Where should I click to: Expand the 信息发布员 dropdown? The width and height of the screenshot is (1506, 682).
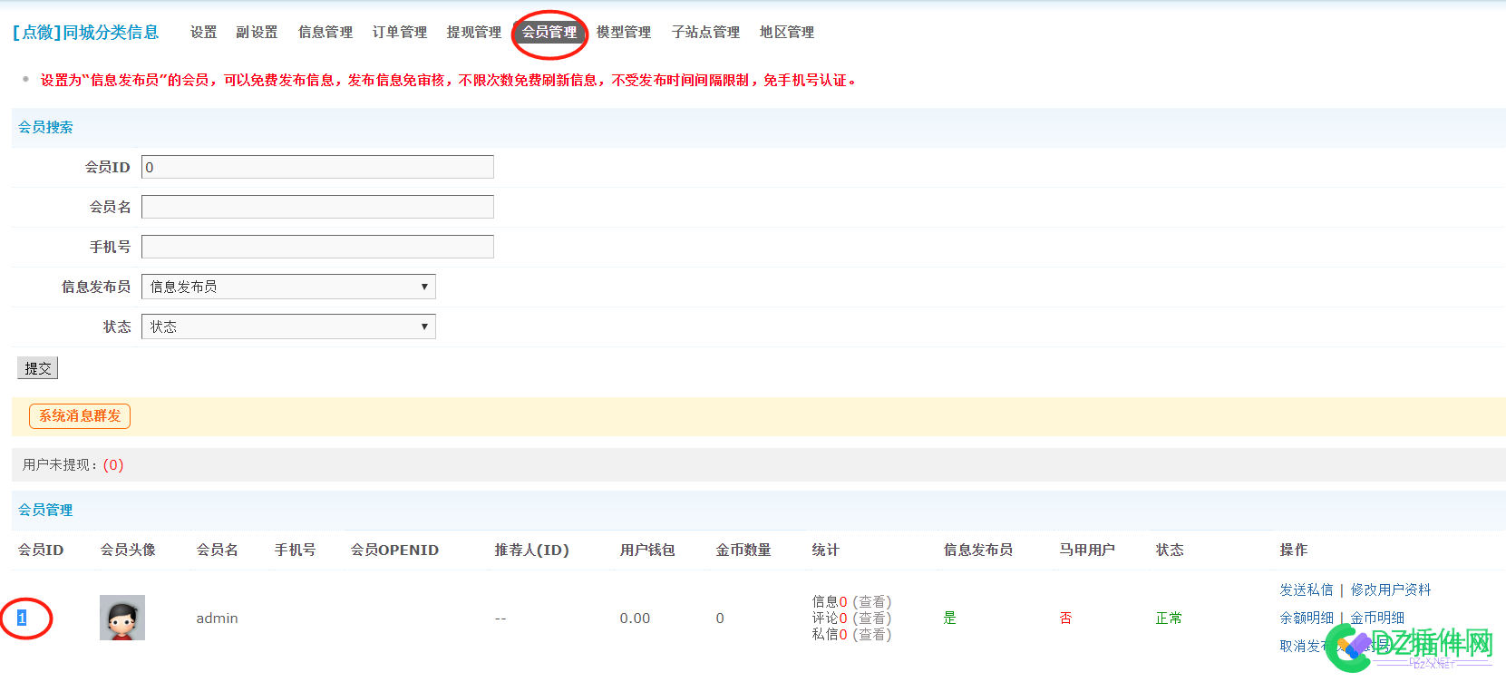pyautogui.click(x=288, y=287)
